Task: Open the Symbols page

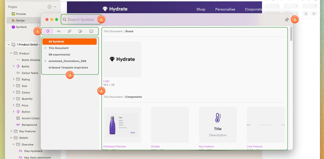Action: tap(21, 27)
